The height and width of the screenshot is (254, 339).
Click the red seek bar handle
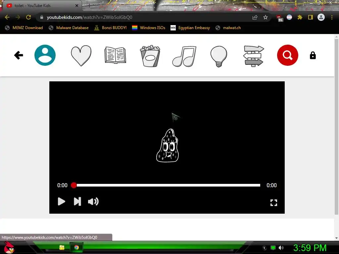coord(74,185)
